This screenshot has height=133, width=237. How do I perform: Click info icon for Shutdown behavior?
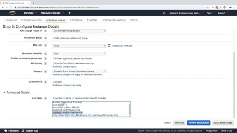click(x=45, y=54)
